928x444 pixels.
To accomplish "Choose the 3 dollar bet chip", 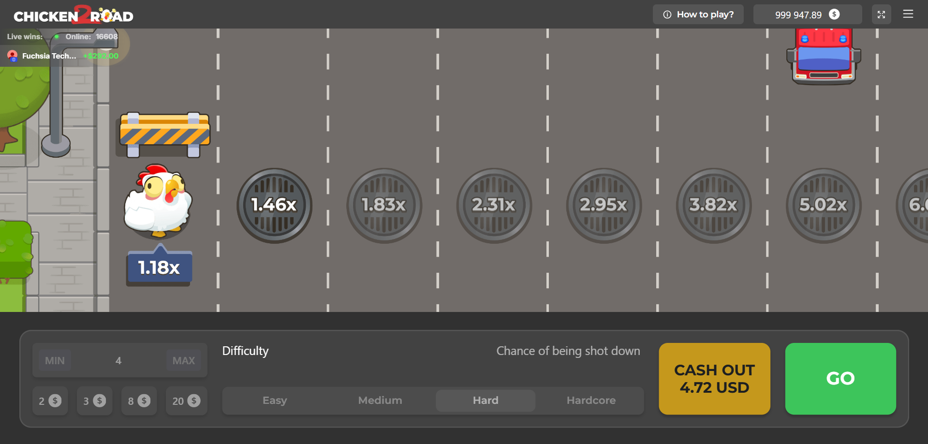I will coord(94,400).
